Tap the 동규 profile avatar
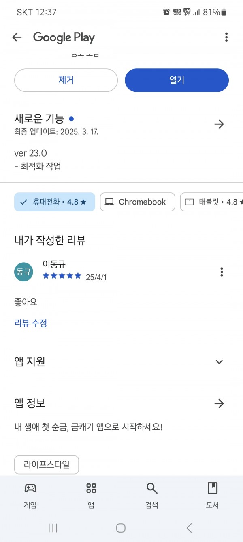Image resolution: width=243 pixels, height=542 pixels. click(x=23, y=272)
